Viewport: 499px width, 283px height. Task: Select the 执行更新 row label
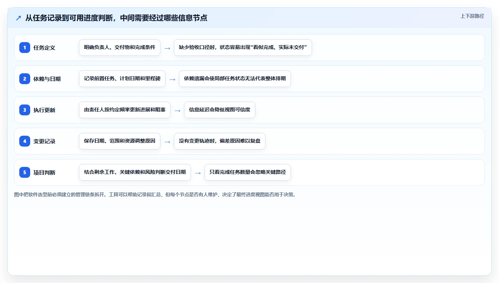tap(44, 110)
